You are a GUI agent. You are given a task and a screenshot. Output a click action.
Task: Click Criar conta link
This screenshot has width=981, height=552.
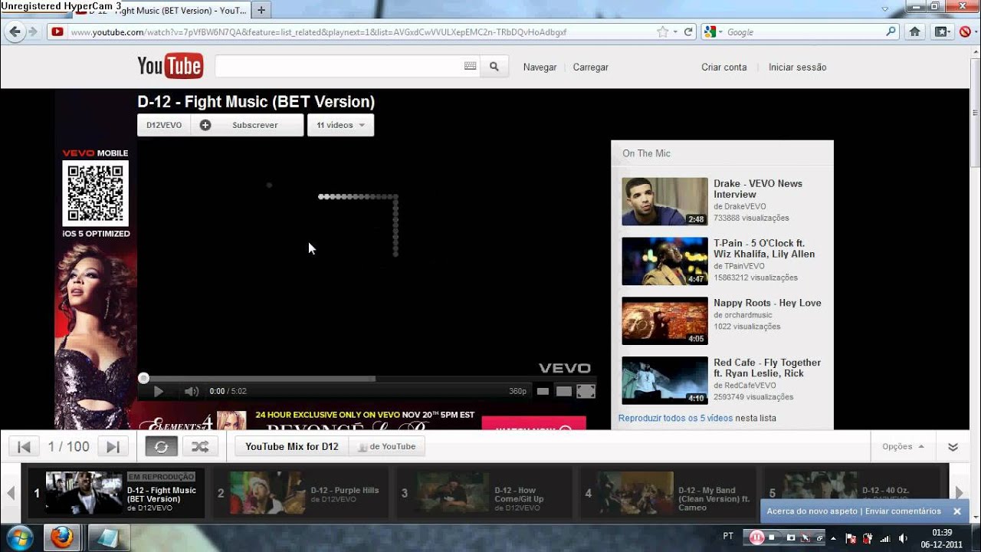coord(723,67)
